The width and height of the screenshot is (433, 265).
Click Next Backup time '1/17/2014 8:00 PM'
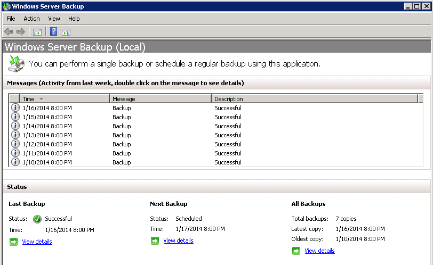click(200, 229)
